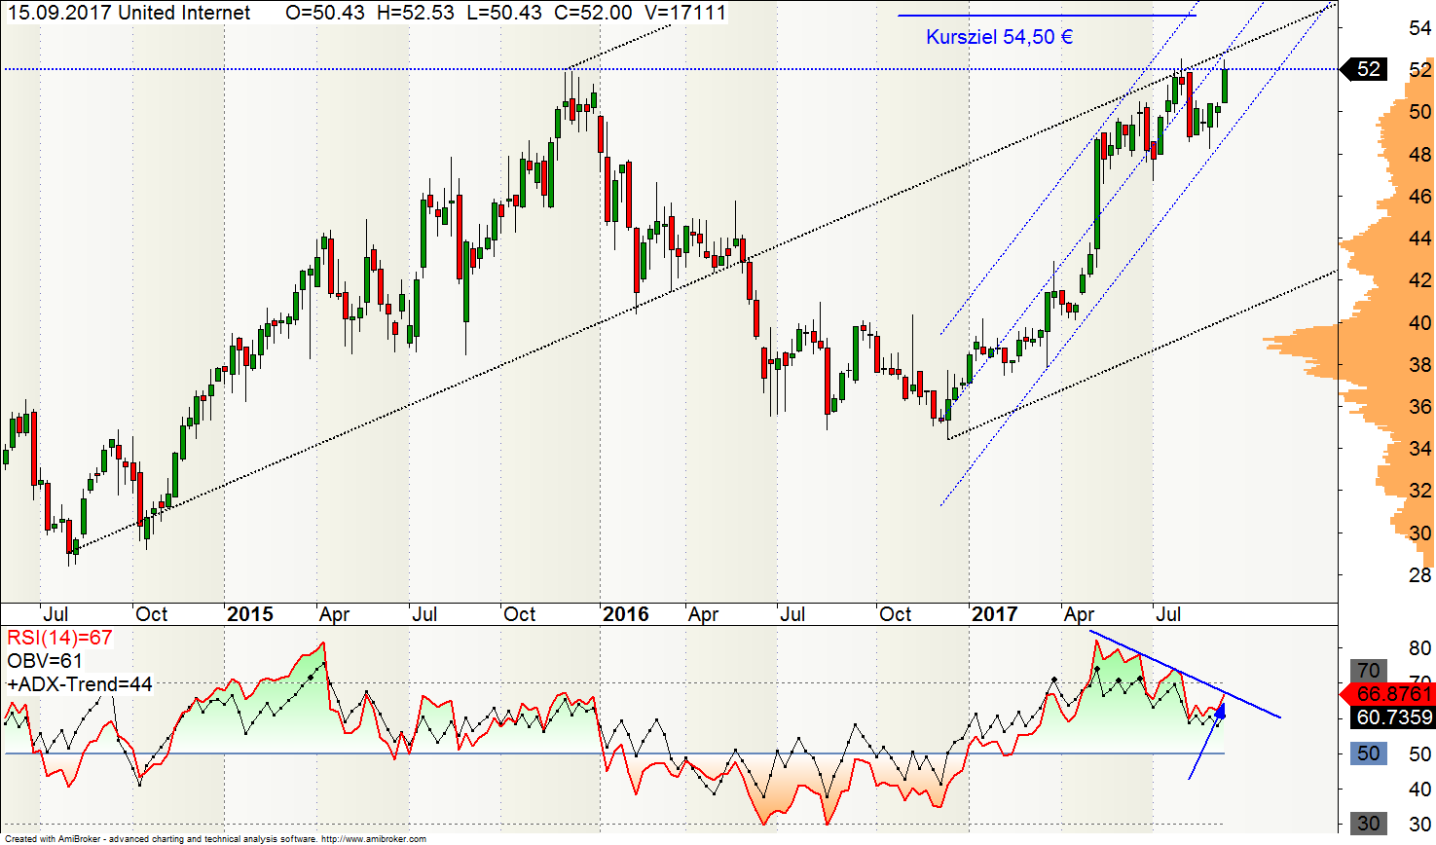
Task: Click the blue "50" level box
Action: click(x=1369, y=753)
